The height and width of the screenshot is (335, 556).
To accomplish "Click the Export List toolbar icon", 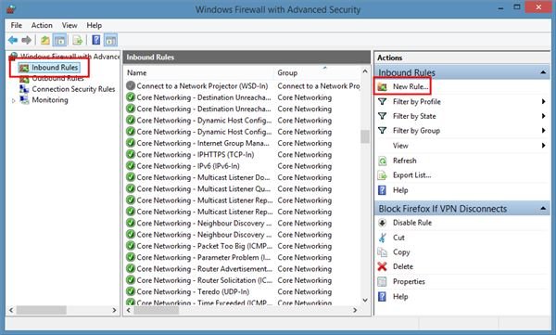I will tap(77, 40).
